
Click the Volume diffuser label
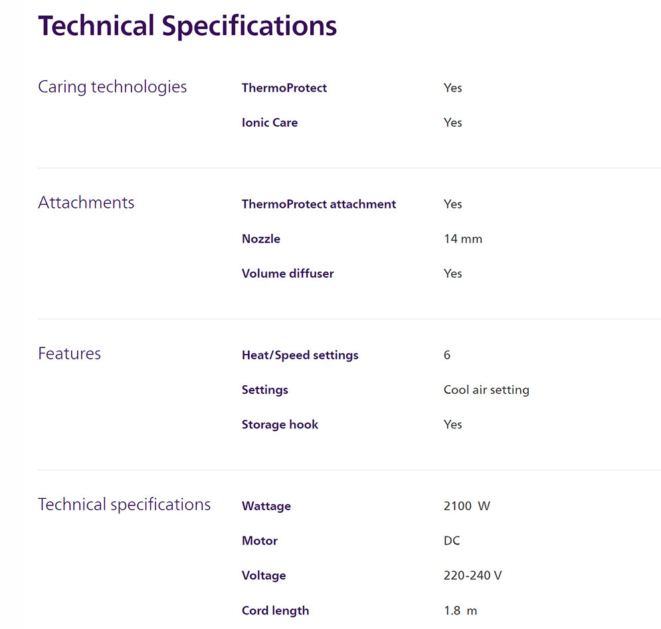click(288, 273)
